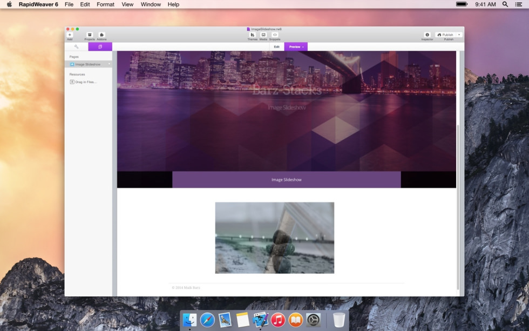Open the Edit menu in menu bar
This screenshot has height=331, width=529.
click(85, 4)
